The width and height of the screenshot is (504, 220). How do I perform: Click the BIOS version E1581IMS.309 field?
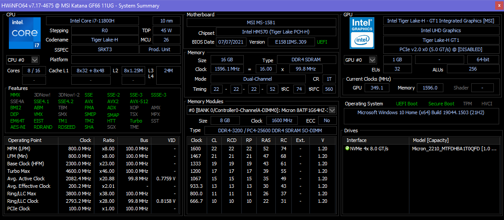coord(291,42)
